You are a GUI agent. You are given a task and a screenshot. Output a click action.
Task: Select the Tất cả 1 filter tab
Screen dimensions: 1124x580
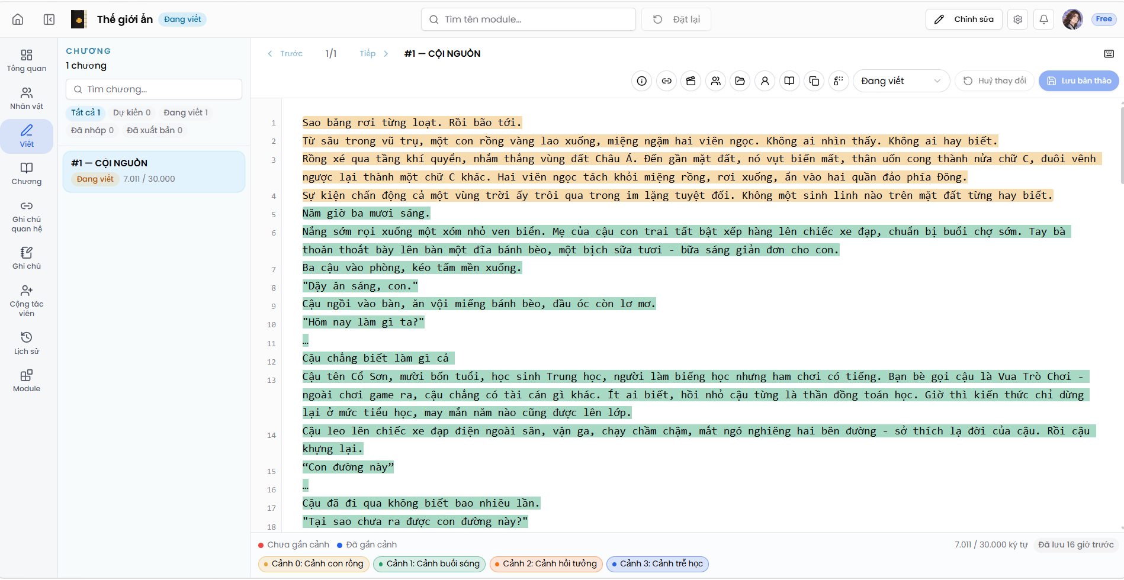(x=86, y=112)
